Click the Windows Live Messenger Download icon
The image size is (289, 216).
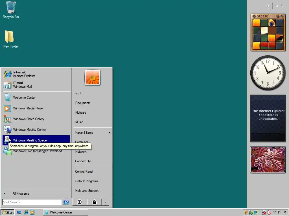[x=8, y=151]
